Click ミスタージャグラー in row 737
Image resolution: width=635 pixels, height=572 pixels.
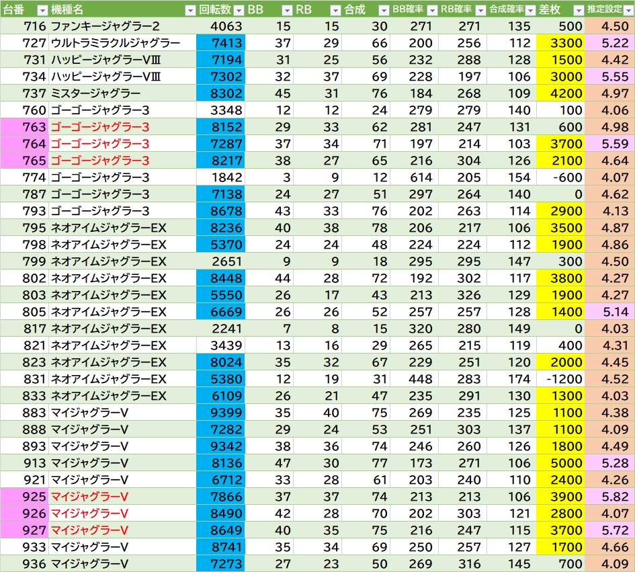click(95, 93)
